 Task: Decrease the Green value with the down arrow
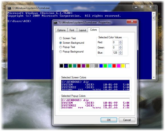(x=120, y=49)
